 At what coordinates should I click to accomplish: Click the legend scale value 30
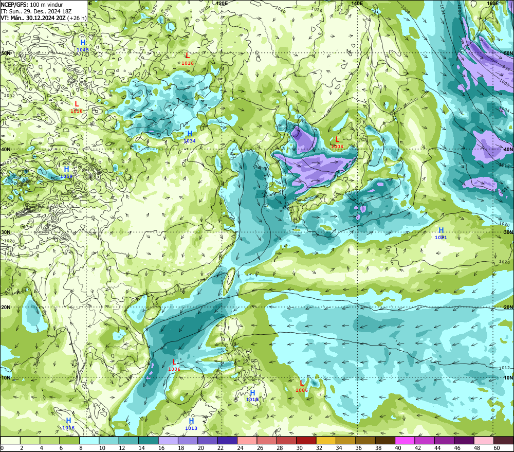point(299,448)
